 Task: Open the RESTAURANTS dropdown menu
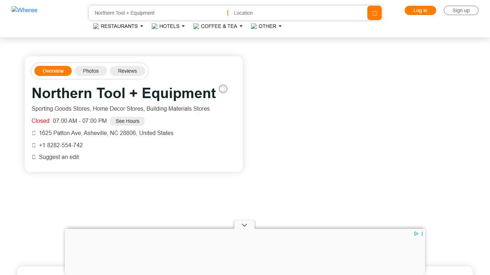tap(142, 26)
